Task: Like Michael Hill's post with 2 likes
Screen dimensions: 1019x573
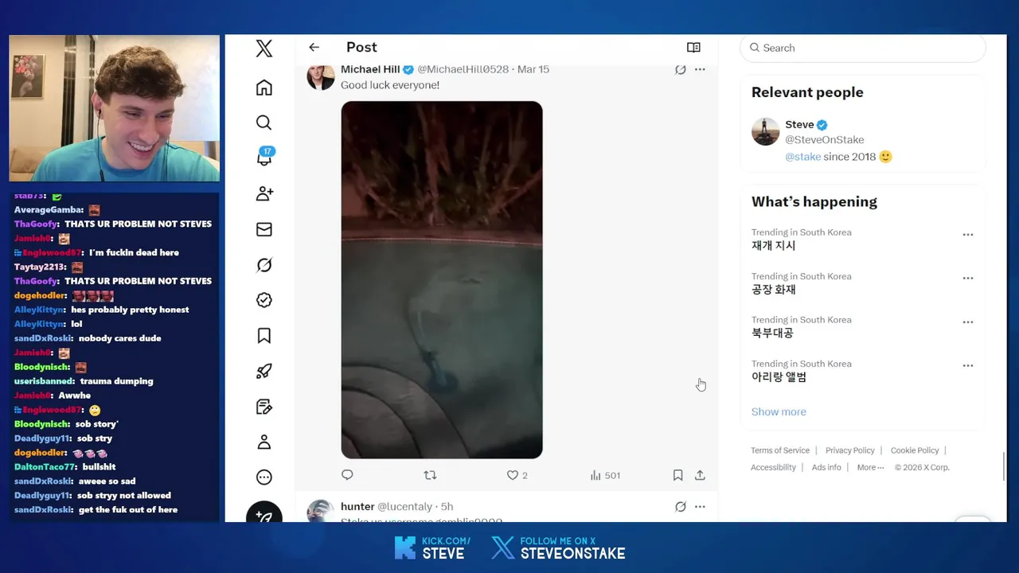Action: 517,475
